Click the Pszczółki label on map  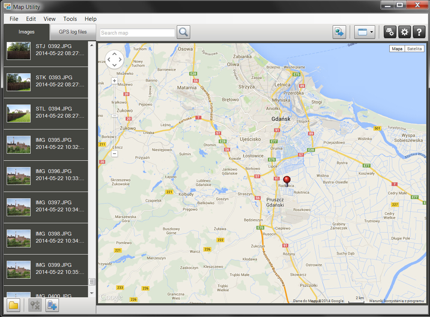pos(308,285)
